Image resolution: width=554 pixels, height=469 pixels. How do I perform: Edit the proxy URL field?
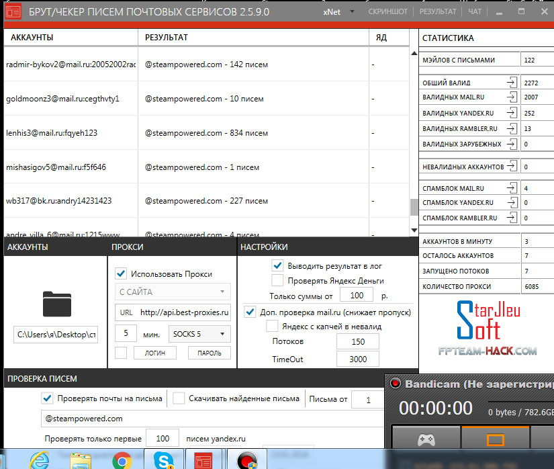[x=173, y=312]
